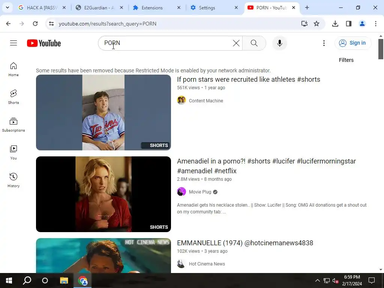Click the scrollbar down arrow
This screenshot has width=384, height=288.
(381, 270)
